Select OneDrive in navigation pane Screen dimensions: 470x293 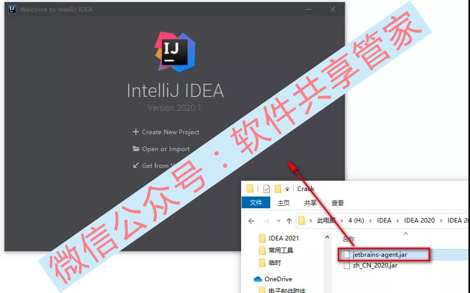278,279
